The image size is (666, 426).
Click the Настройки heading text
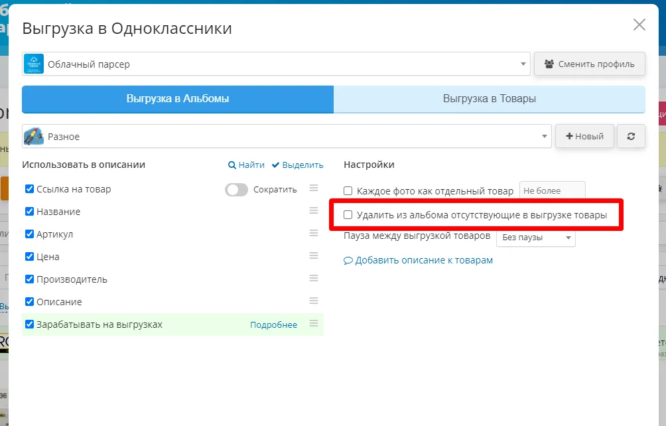[x=369, y=165]
